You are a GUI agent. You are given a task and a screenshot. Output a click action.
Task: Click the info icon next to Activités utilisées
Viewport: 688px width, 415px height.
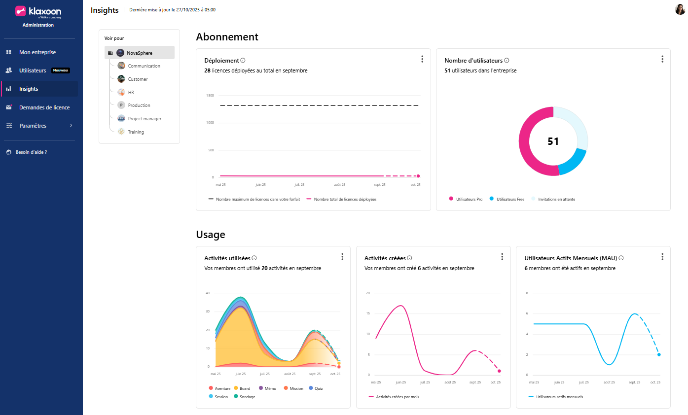(254, 258)
